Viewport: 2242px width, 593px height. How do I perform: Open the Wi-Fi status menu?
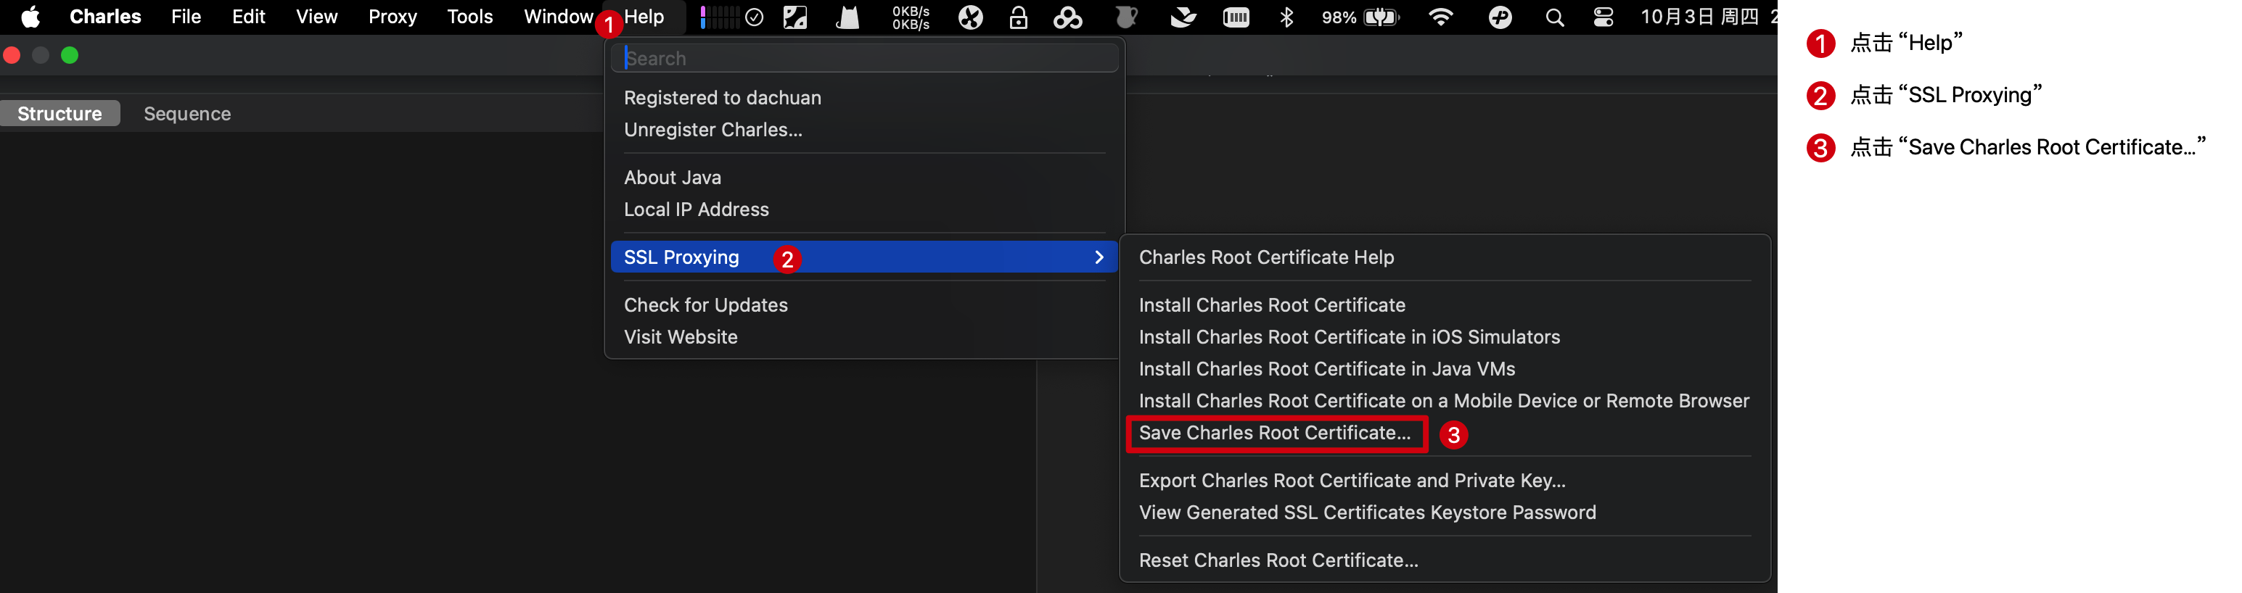click(x=1441, y=17)
